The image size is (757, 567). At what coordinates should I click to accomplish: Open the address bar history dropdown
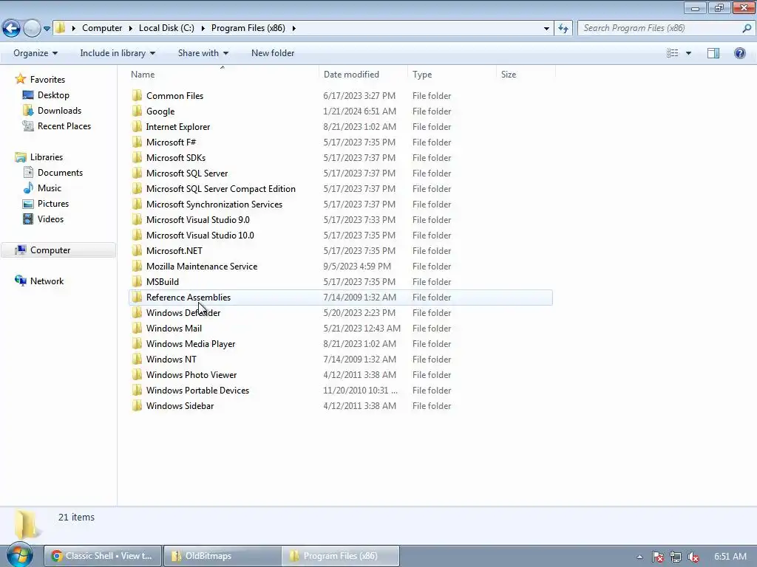click(546, 29)
